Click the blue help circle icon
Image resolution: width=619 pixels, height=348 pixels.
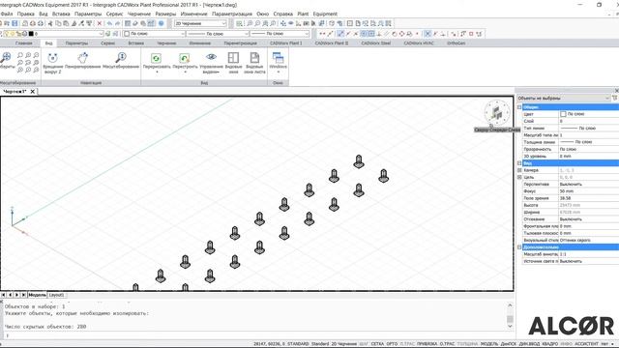[162, 23]
